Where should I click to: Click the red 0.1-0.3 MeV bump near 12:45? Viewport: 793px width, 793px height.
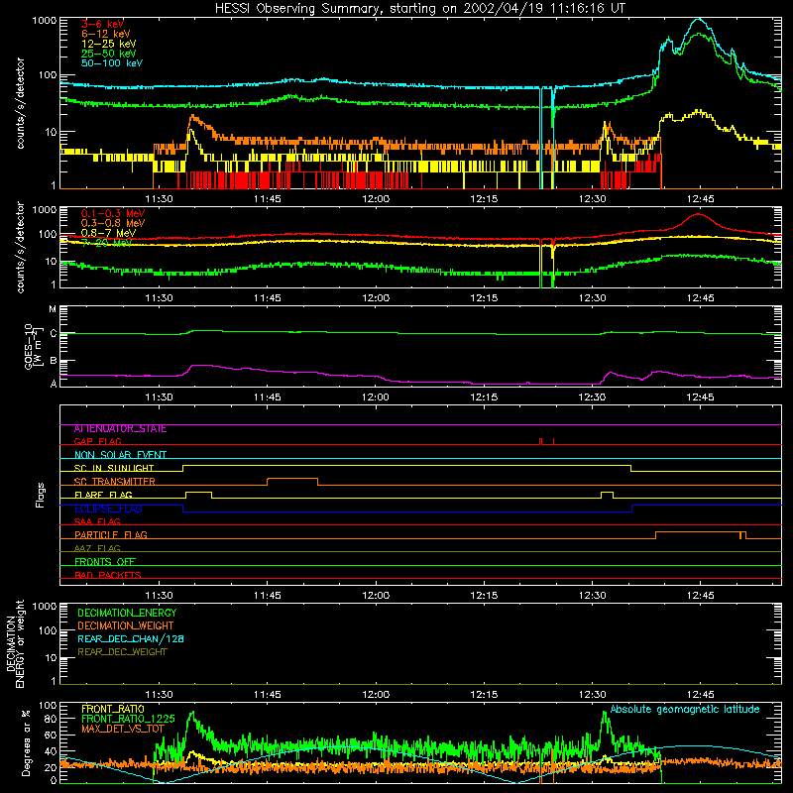point(698,216)
